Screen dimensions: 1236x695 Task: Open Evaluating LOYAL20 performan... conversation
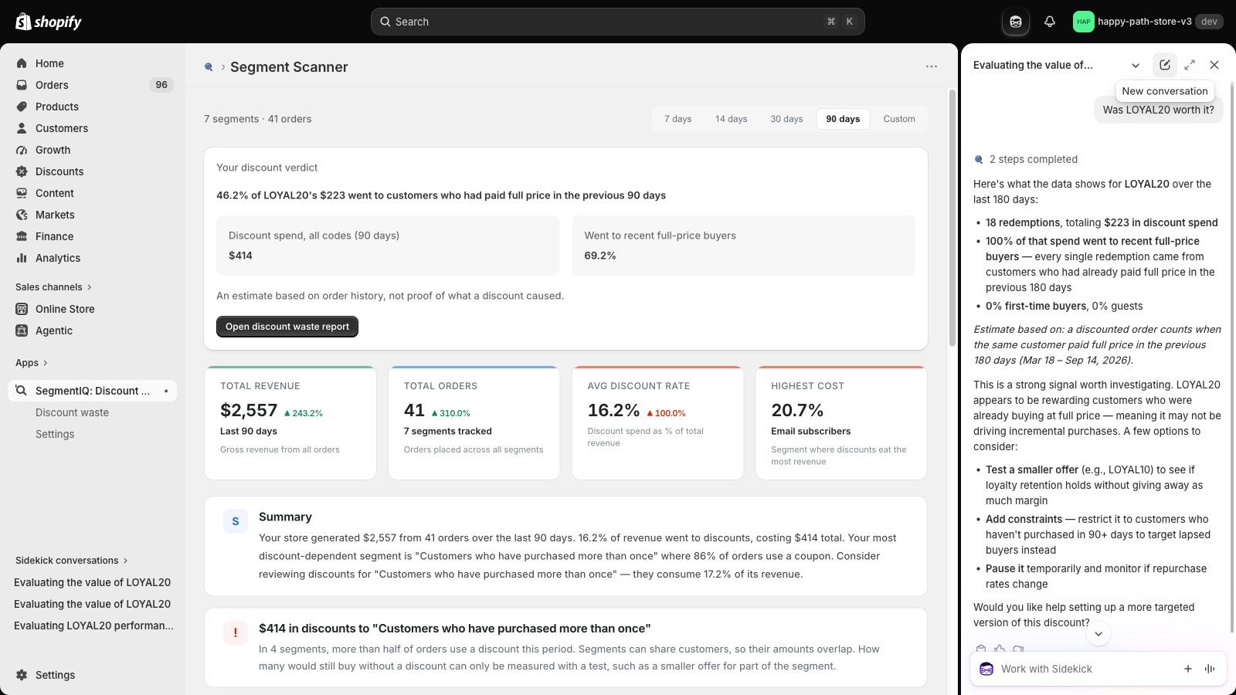point(93,625)
